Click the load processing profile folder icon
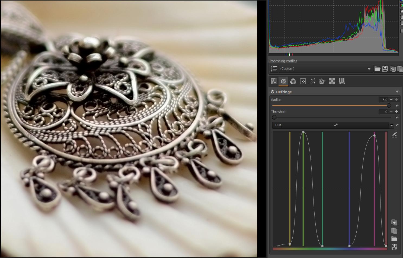The image size is (403, 258). (x=377, y=69)
